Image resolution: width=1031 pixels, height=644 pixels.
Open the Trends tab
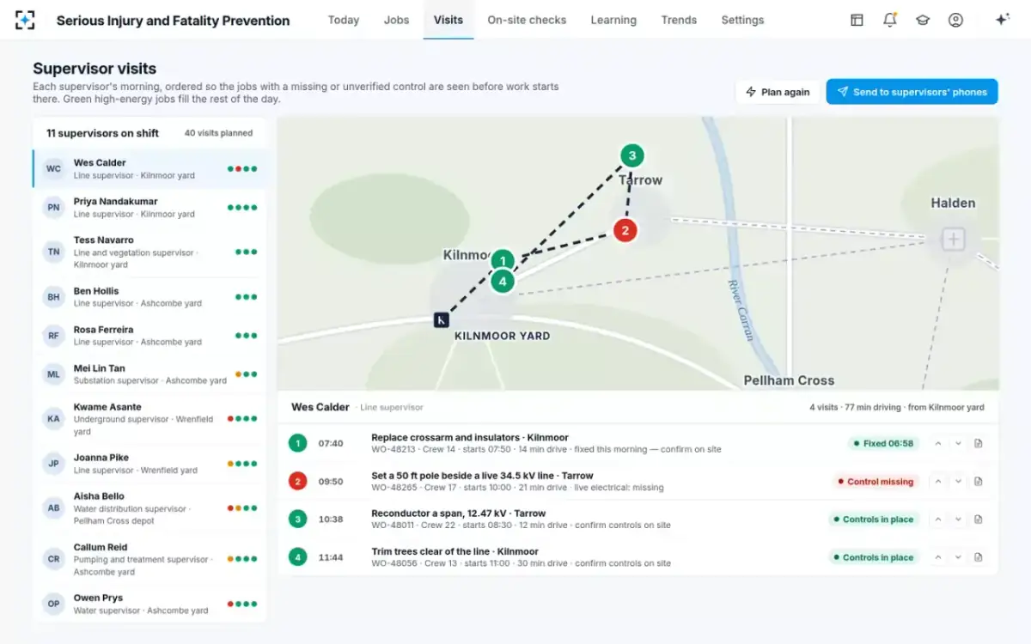[679, 20]
